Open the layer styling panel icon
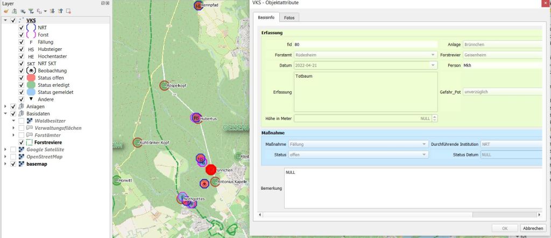Screen dimensions: 551x238 [x=6, y=11]
